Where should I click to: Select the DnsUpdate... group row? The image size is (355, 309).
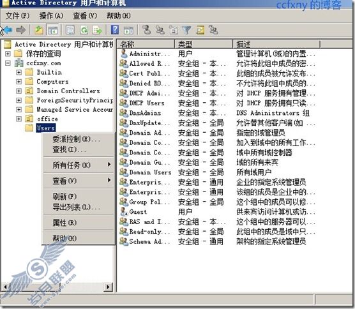tap(216, 123)
